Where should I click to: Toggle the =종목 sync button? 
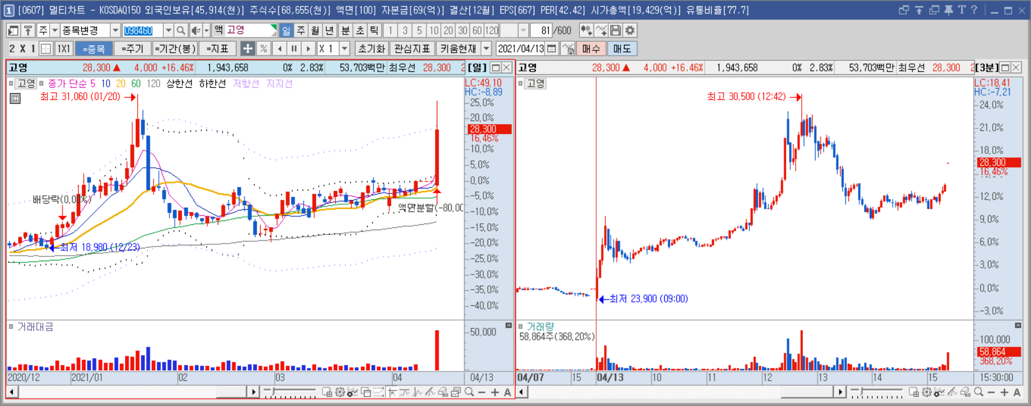tap(94, 48)
